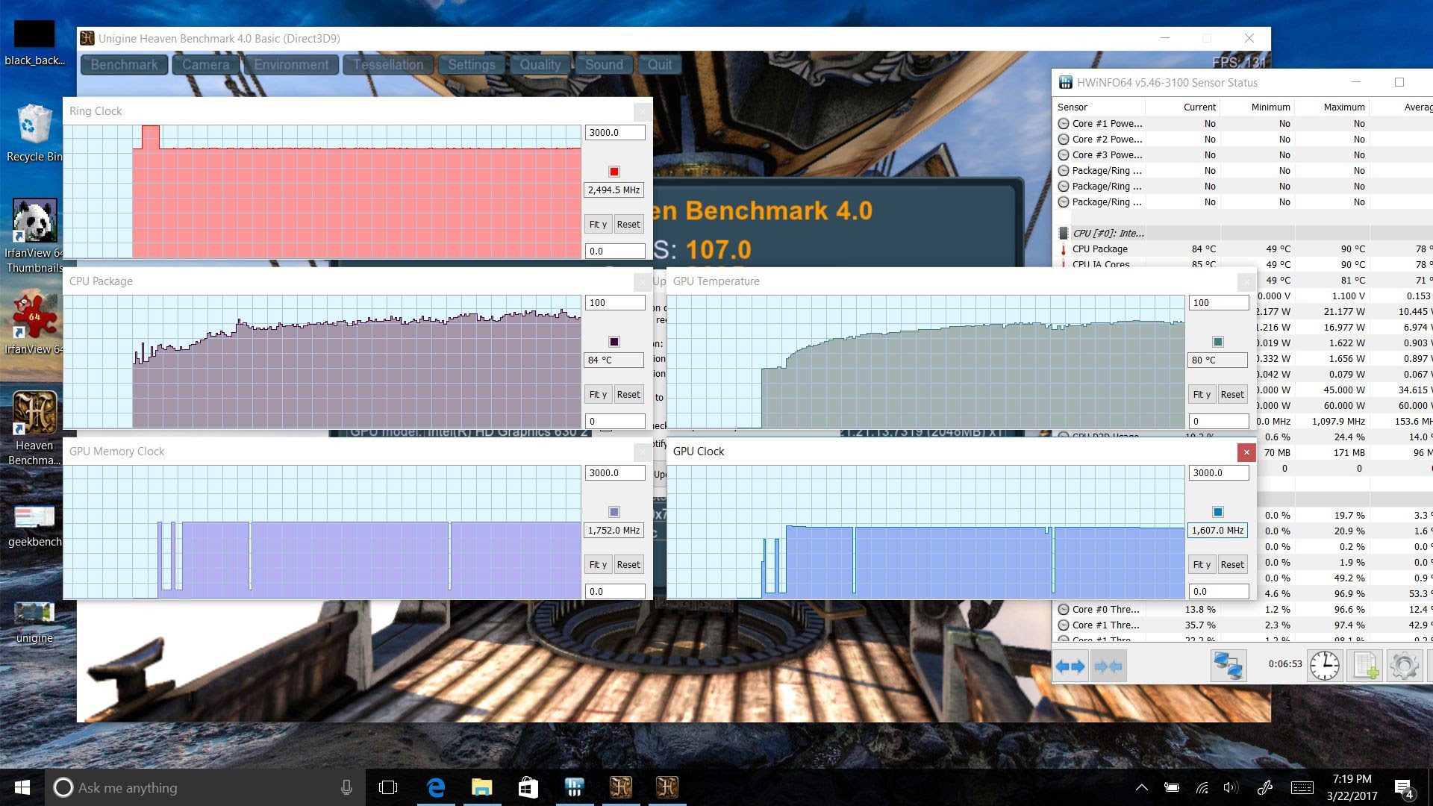Open the Benchmark menu in Heaven
This screenshot has height=806, width=1433.
click(124, 65)
